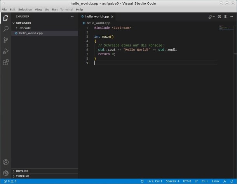This screenshot has height=184, width=237.
Task: Open the Terminal menu
Action: 67,10
